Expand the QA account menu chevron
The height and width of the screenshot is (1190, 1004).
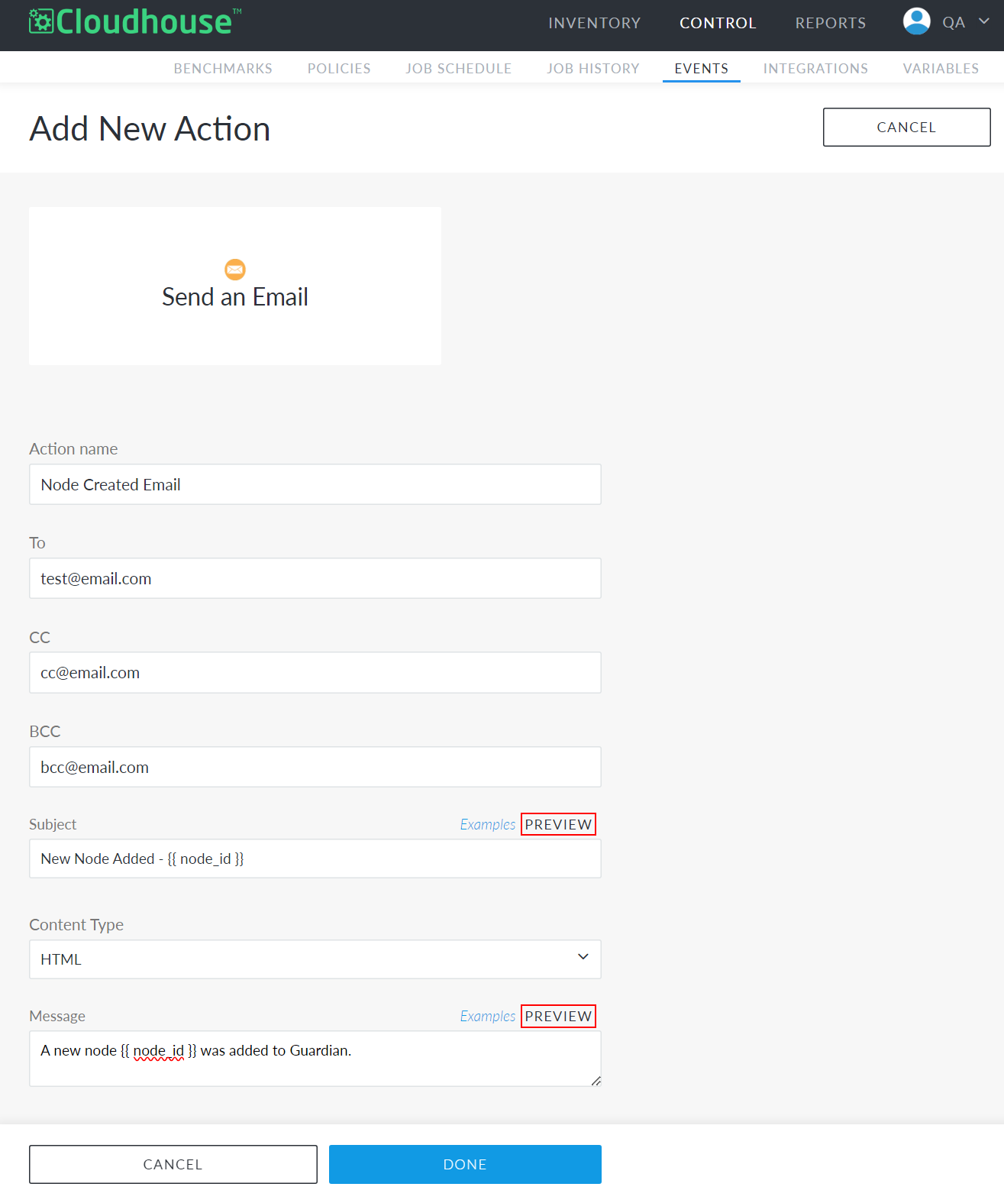[983, 21]
